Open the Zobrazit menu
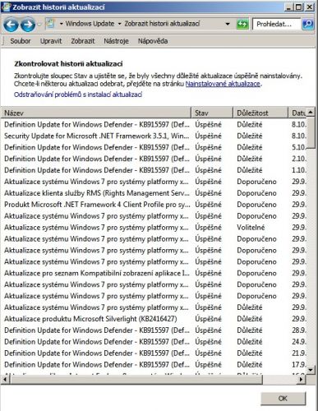This screenshot has width=318, height=411. coord(83,41)
